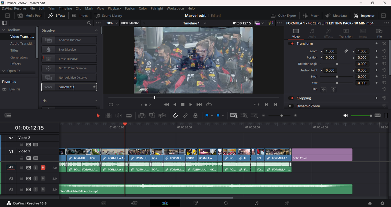The width and height of the screenshot is (391, 207).
Task: Open the Media page icon
Action: (x=104, y=203)
